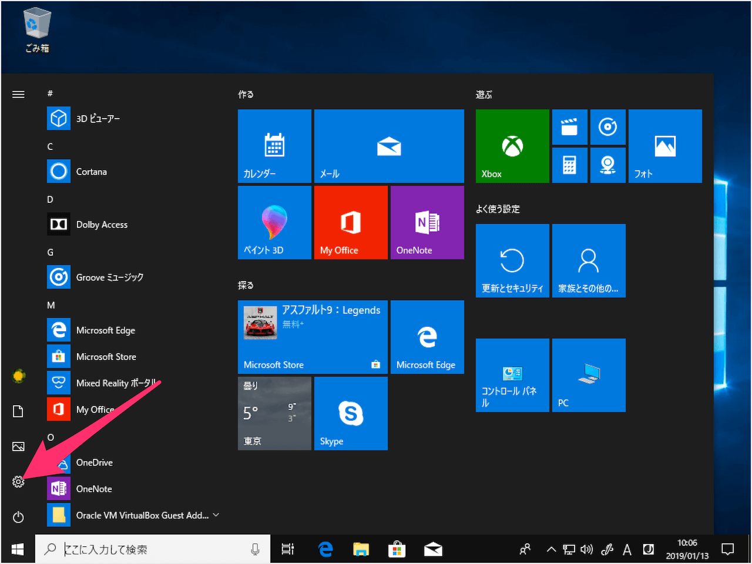
Task: Click the File Explorer taskbar icon
Action: pos(361,549)
